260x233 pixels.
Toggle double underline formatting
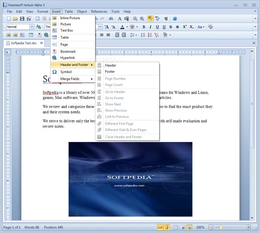(164, 27)
